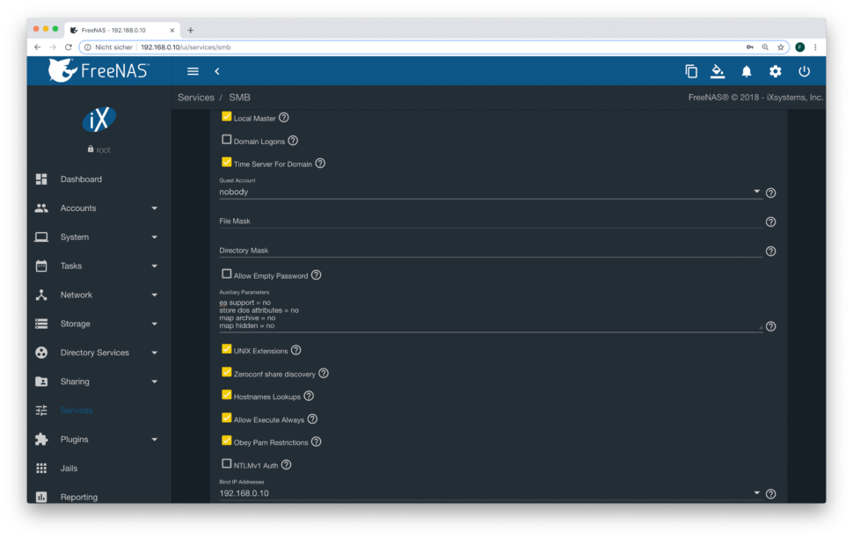Uncheck the UNIX Extensions checkbox

tap(226, 349)
